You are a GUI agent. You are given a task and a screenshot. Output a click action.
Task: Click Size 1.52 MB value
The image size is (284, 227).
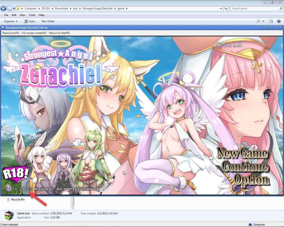click(54, 217)
